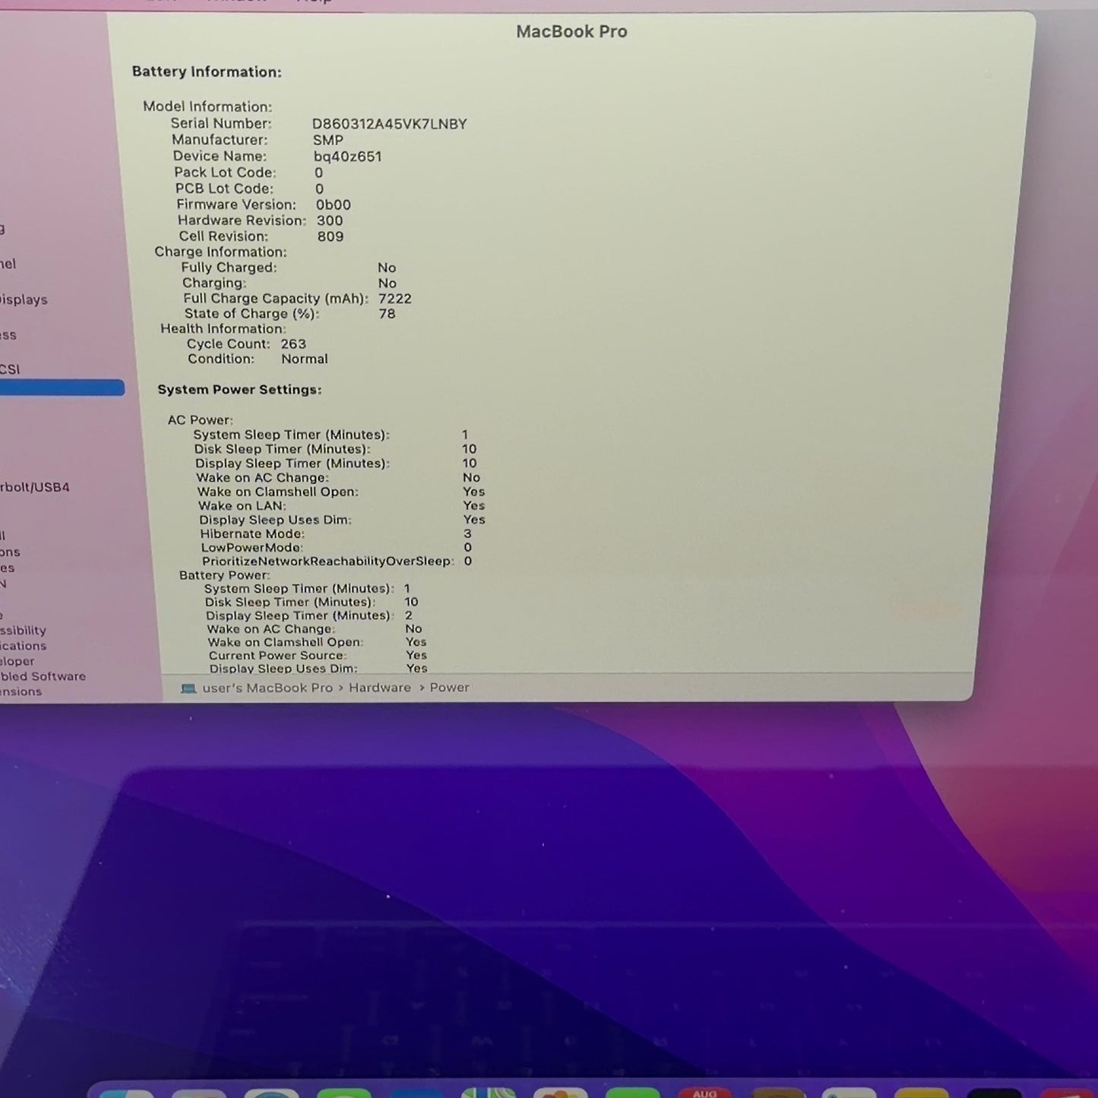
Task: Click "Disk Sleep Timer (Minutes):" under Battery Power
Action: [290, 603]
